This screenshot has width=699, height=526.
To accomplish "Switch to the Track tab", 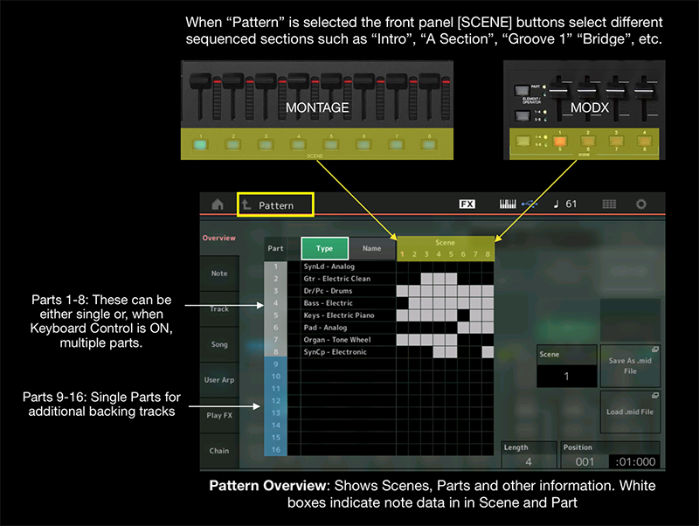I will coord(219,309).
